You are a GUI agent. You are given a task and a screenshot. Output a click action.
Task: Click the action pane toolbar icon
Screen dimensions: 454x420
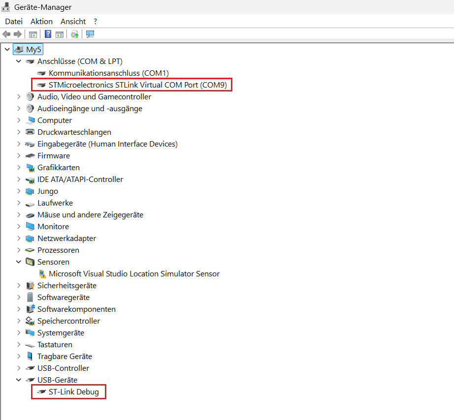[60, 34]
